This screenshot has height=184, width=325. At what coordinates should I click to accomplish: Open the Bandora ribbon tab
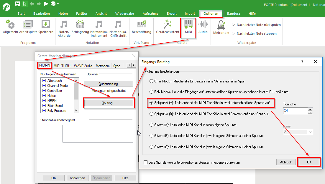(233, 14)
